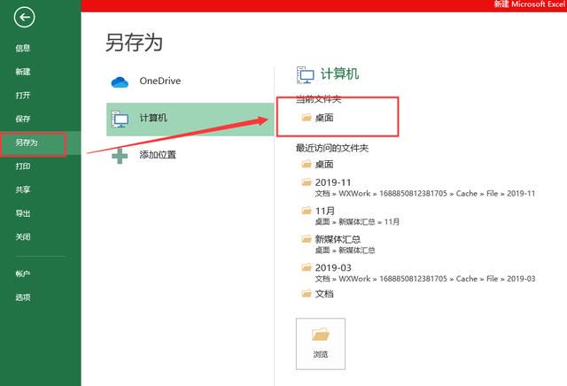This screenshot has width=567, height=386.
Task: Click folder icon next to 11月
Action: (307, 210)
